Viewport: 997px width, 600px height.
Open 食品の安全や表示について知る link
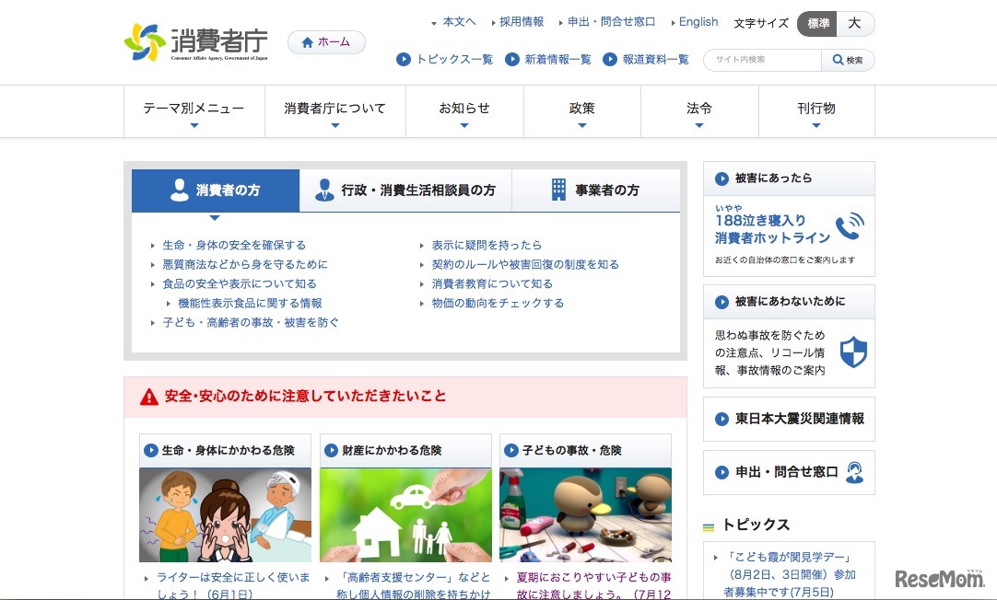[x=239, y=283]
